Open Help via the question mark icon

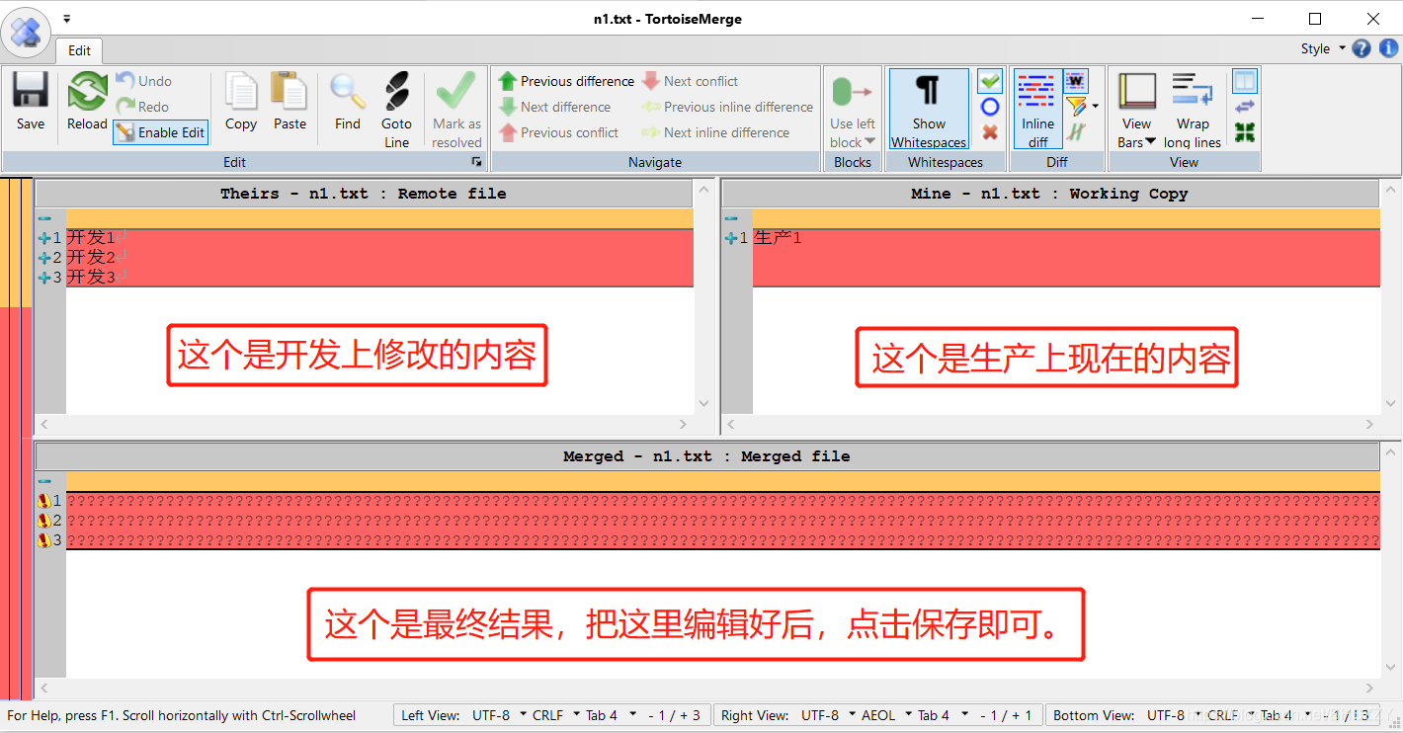1362,48
